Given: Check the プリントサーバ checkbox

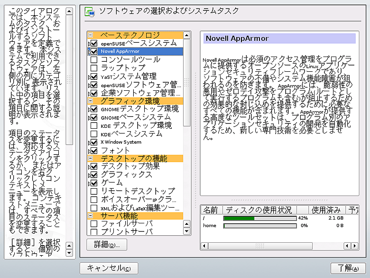Looking at the screenshot, I should (x=94, y=232).
